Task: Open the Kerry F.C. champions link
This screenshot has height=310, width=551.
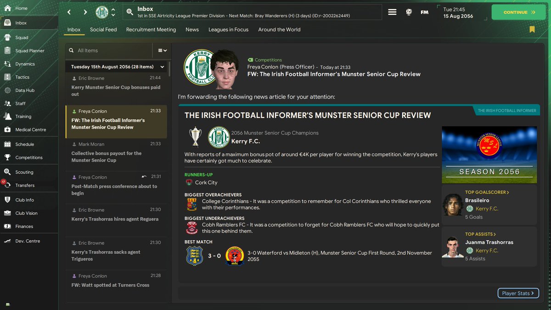Action: pyautogui.click(x=246, y=141)
